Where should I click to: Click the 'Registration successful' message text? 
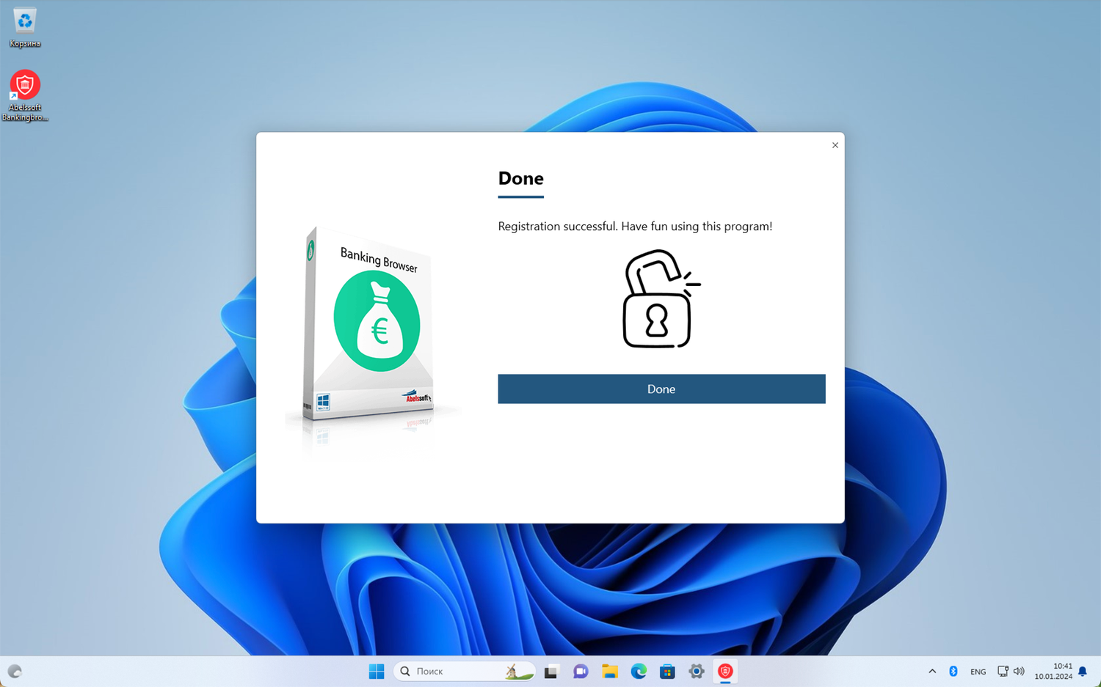tap(635, 227)
